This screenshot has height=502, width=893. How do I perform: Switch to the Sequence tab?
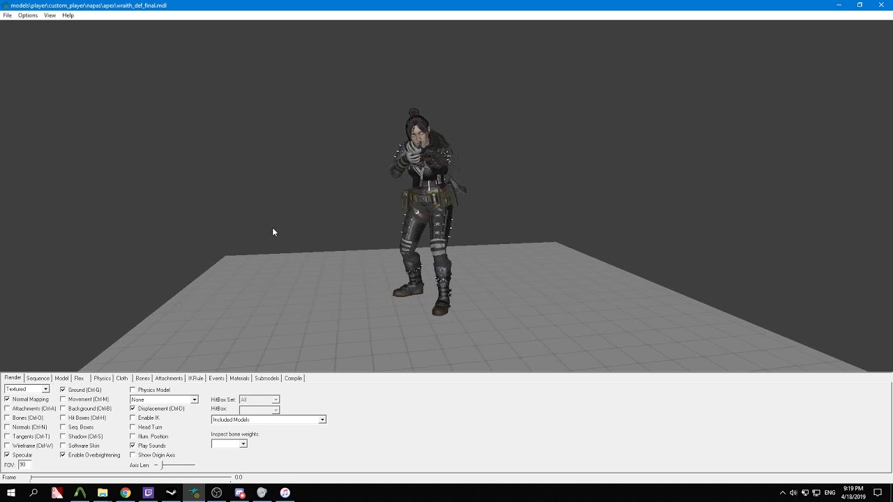coord(38,379)
